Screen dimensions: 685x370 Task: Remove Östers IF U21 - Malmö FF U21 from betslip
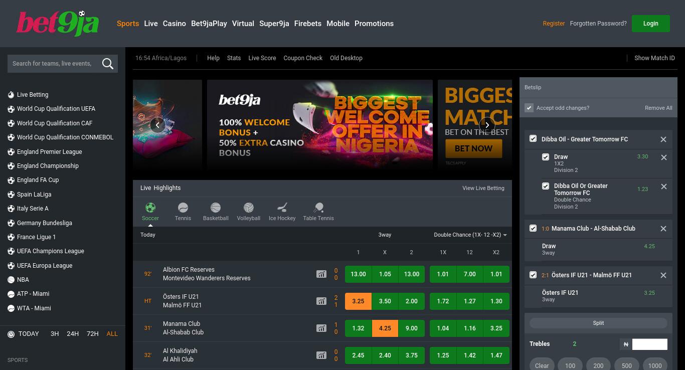point(663,275)
